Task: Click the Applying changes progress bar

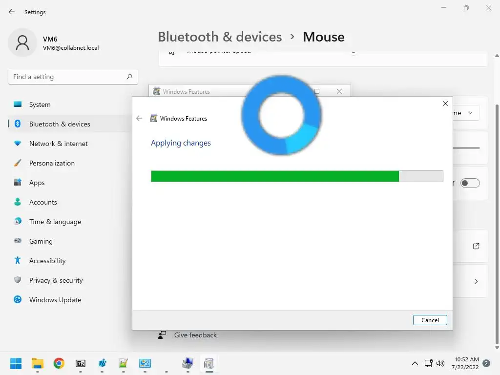Action: tap(297, 176)
